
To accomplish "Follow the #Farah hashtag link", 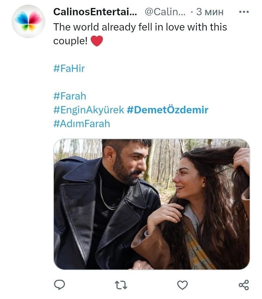I will pos(70,96).
